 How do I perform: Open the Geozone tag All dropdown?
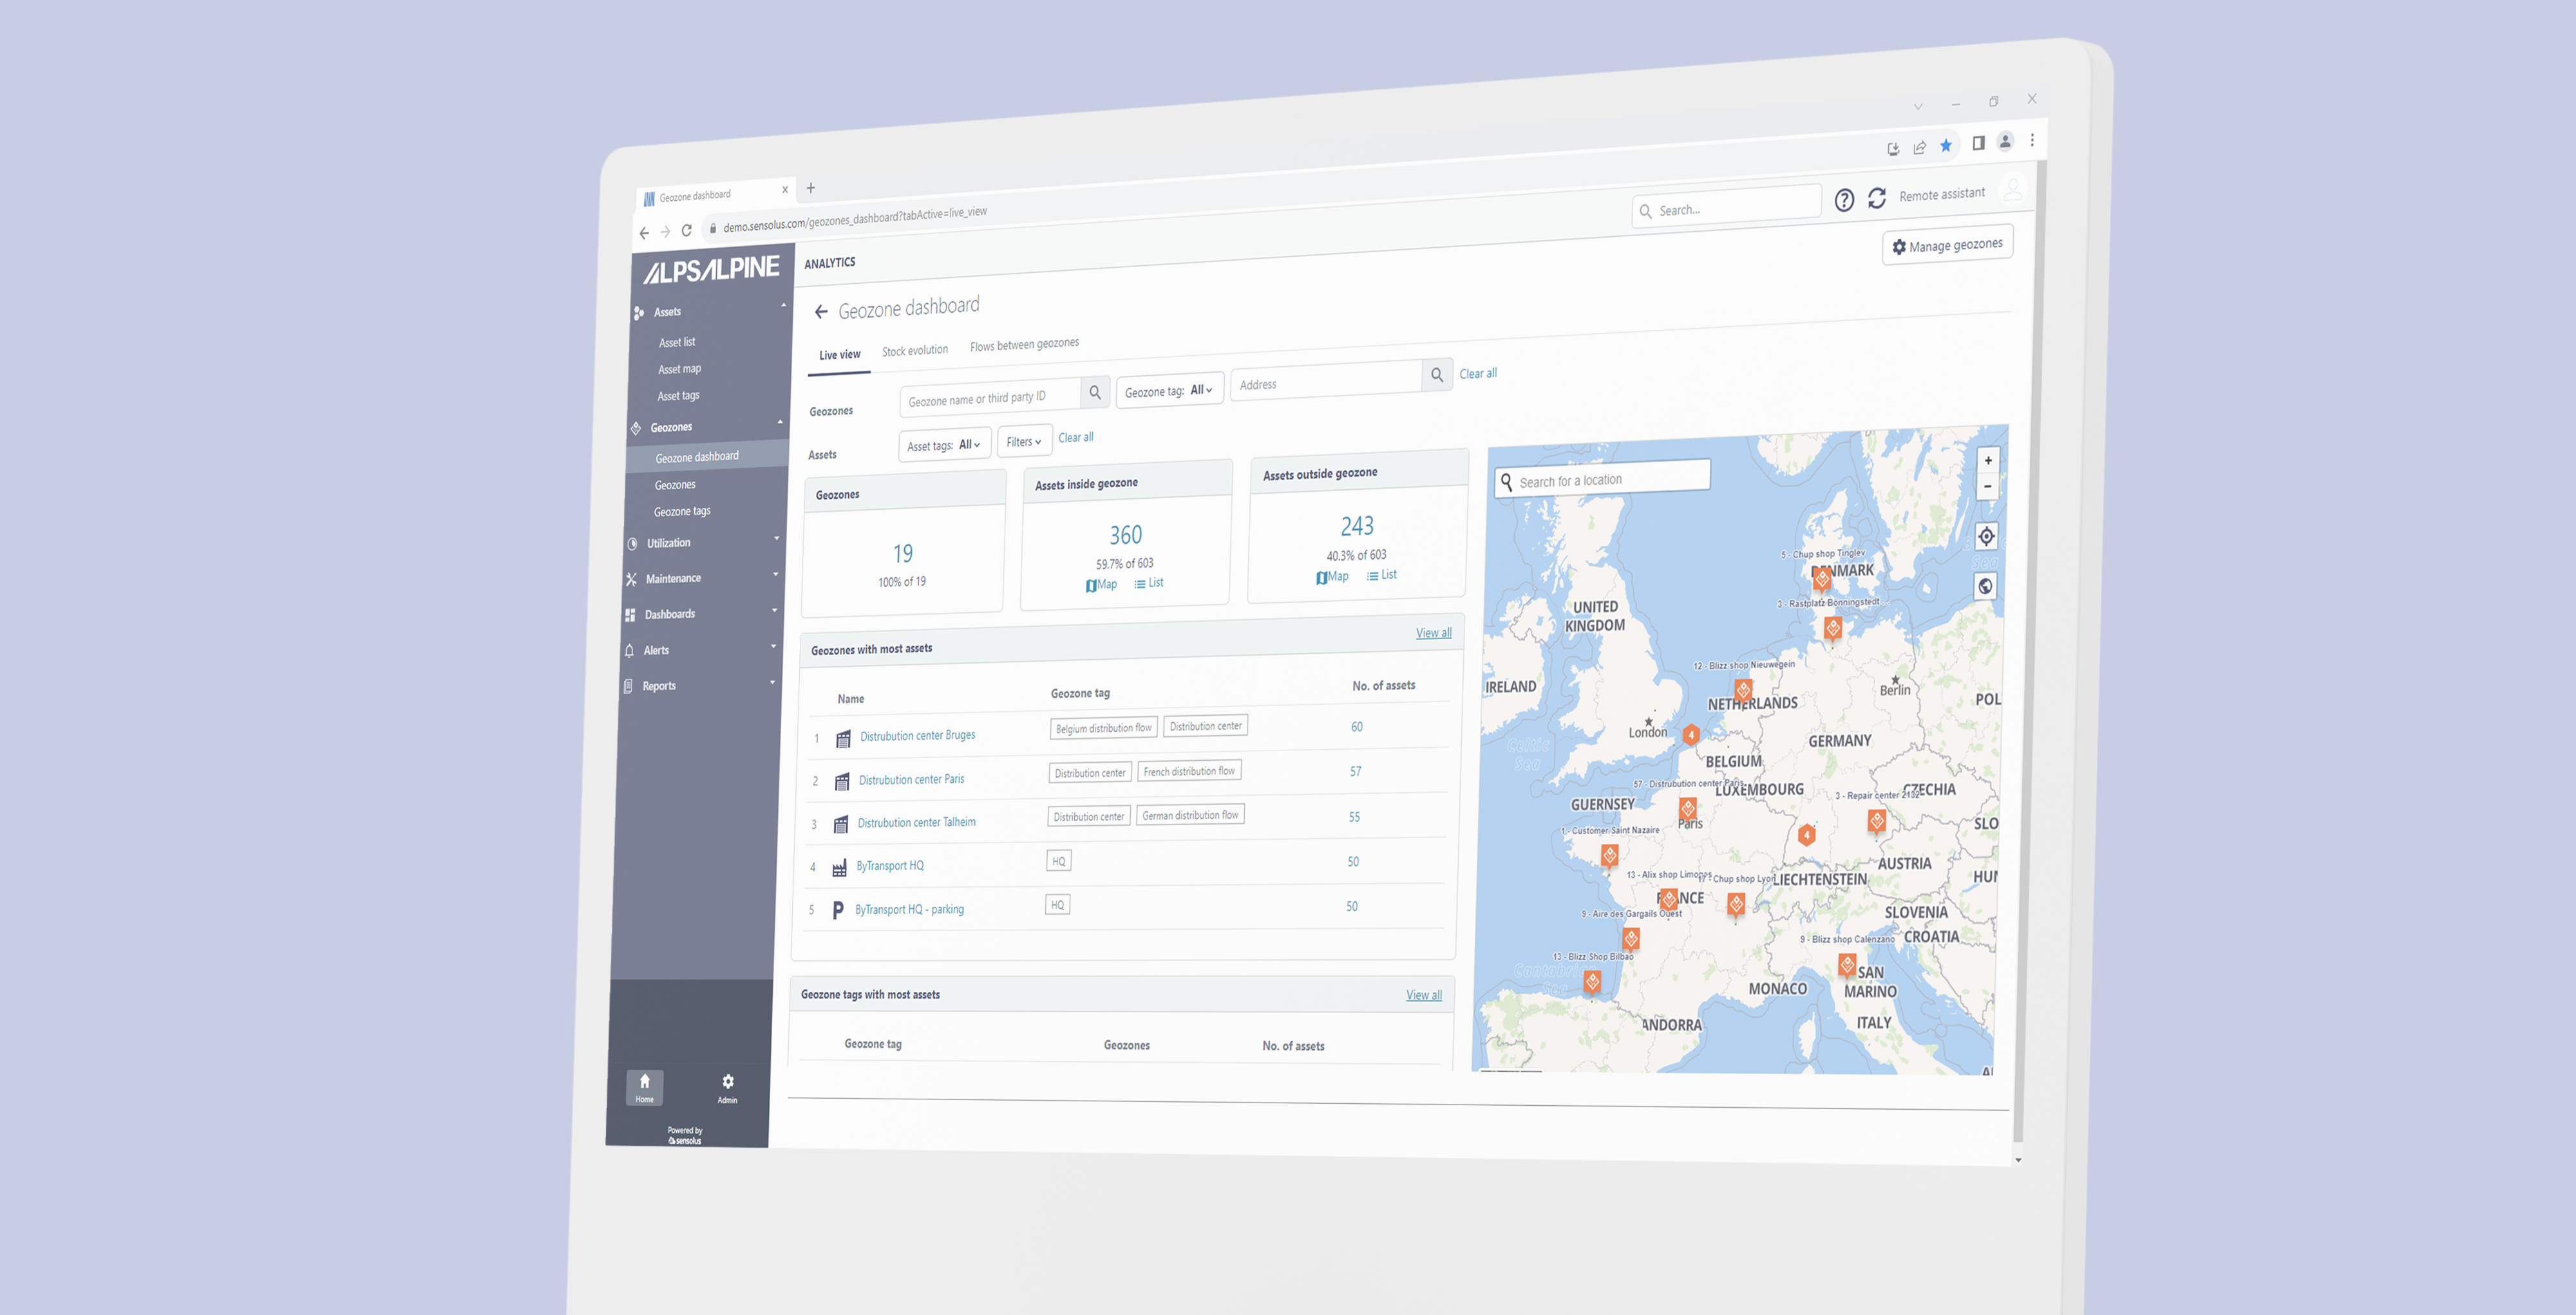point(1169,391)
